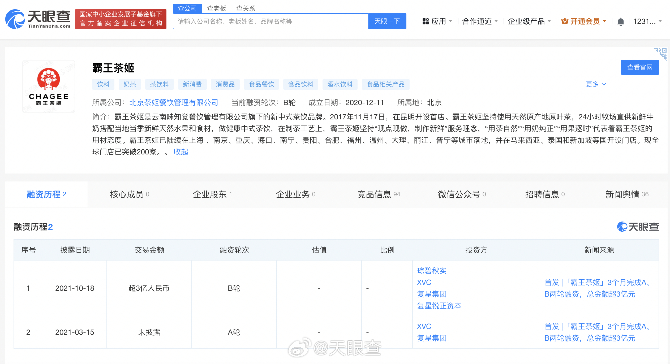Click the 食品相关产品 tag
This screenshot has width=670, height=364.
(x=386, y=84)
